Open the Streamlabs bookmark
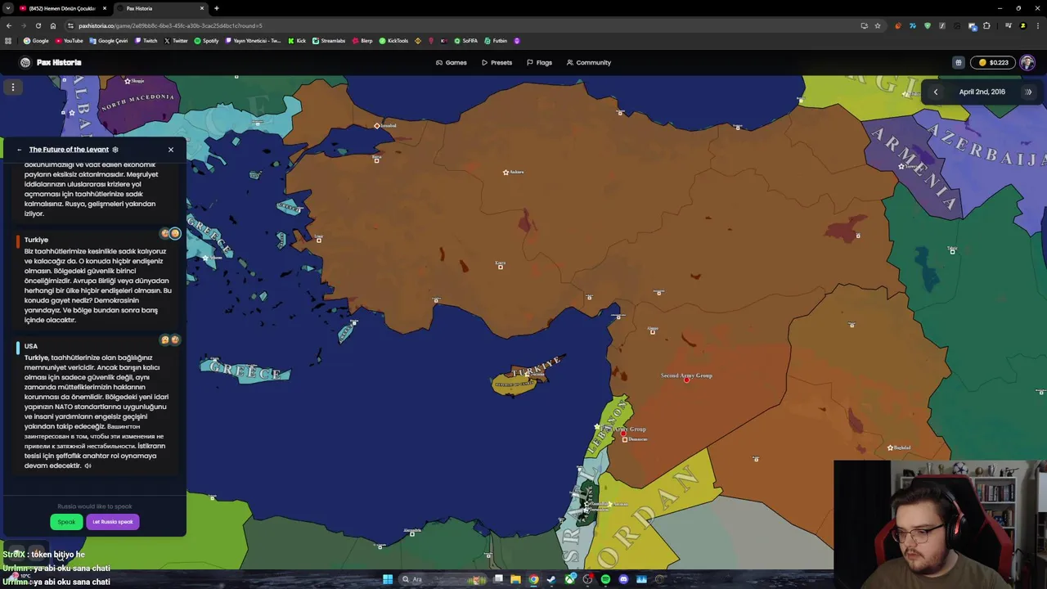 point(328,40)
